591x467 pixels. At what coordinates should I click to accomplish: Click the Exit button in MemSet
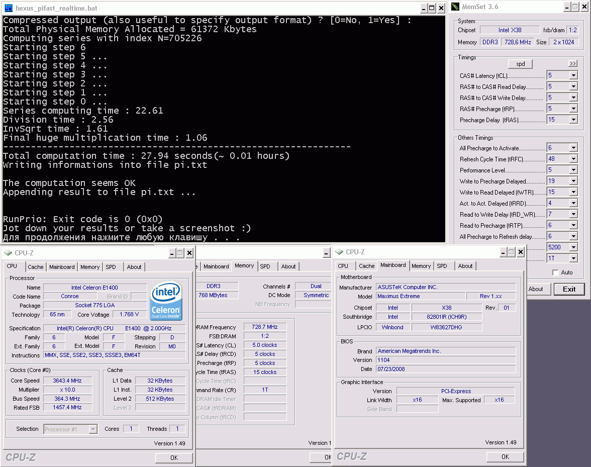click(569, 289)
